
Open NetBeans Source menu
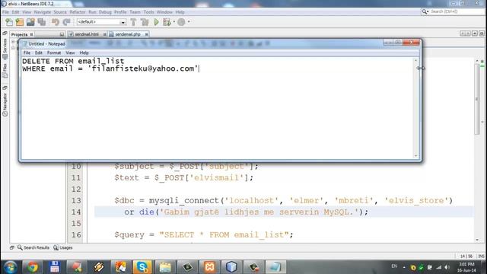pos(60,12)
